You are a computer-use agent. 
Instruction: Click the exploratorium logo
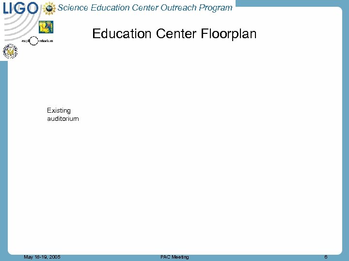[x=37, y=41]
